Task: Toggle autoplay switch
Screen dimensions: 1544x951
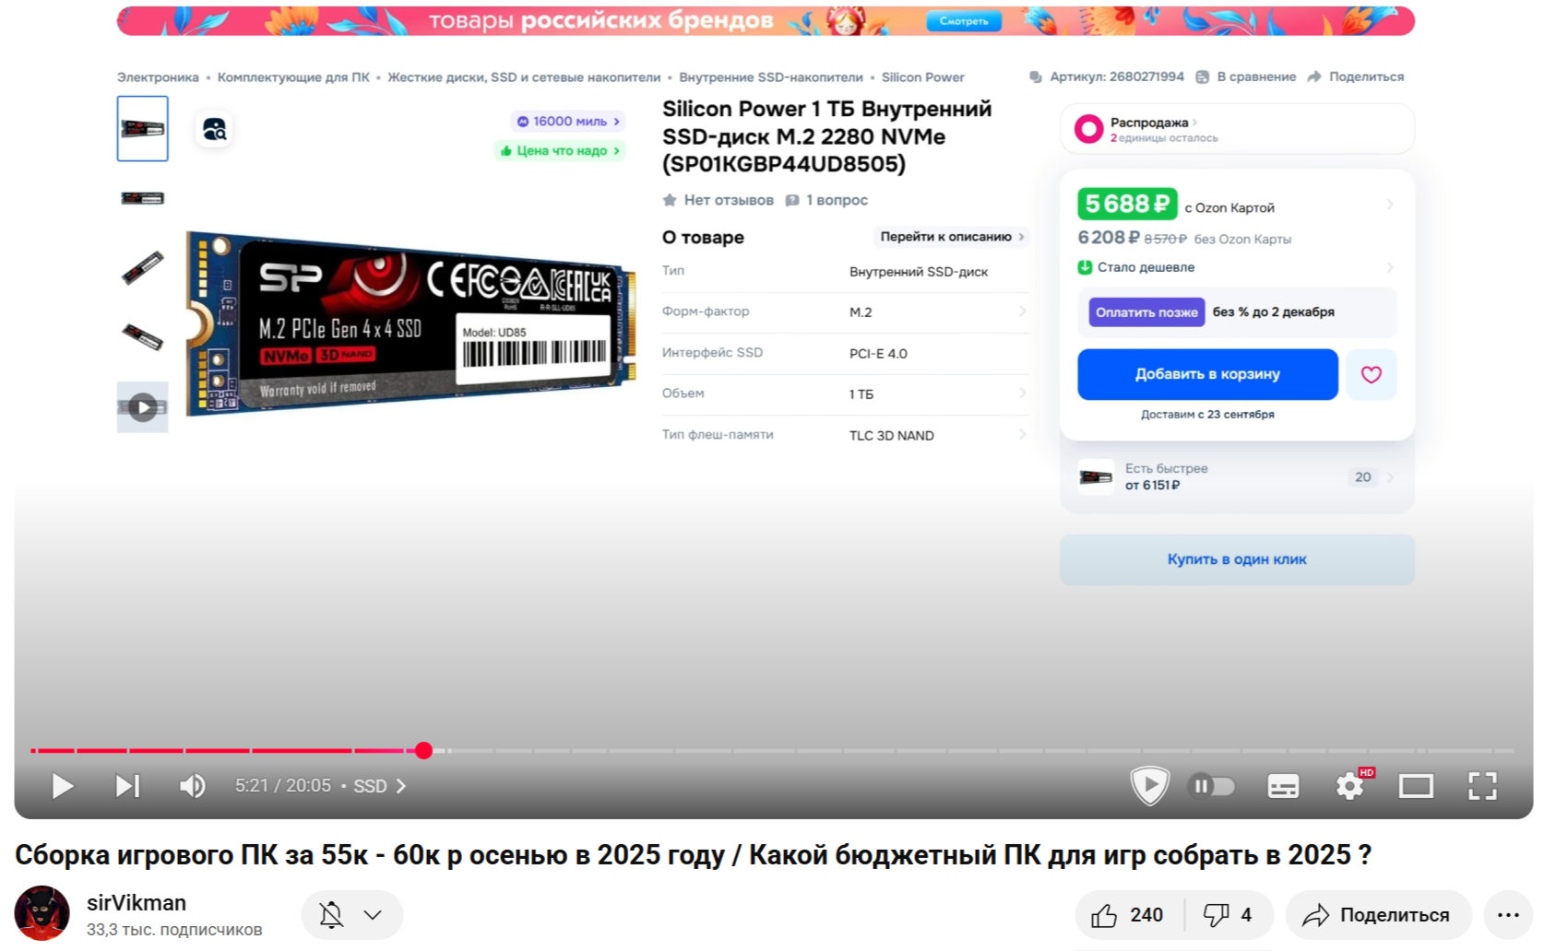Action: (1213, 786)
